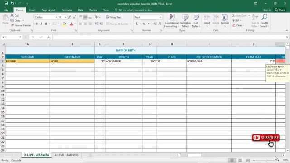Image resolution: width=290 pixels, height=163 pixels.
Task: Copy the selection
Action: pos(16,20)
